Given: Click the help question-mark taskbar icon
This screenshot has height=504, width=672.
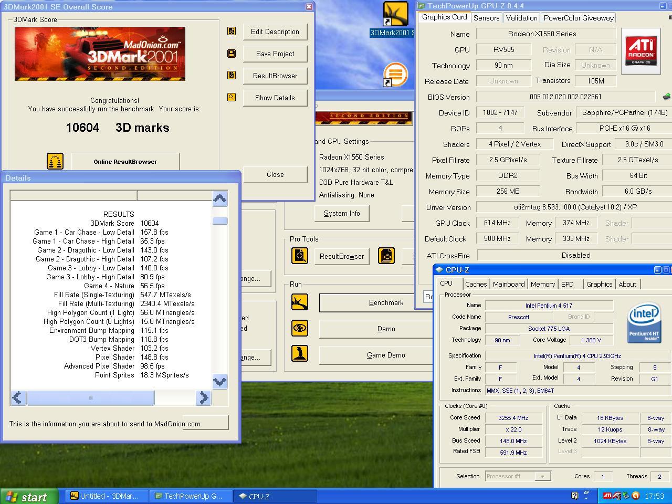Looking at the screenshot, I should 574,496.
